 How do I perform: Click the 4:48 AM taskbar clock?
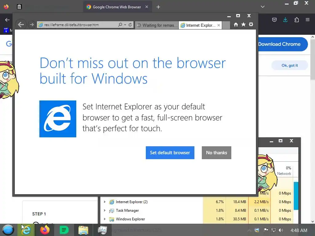[299, 230]
